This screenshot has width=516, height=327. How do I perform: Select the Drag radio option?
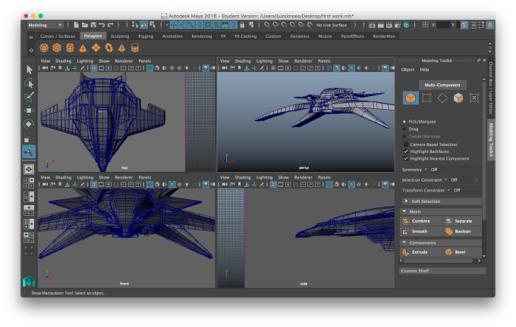[x=404, y=129]
